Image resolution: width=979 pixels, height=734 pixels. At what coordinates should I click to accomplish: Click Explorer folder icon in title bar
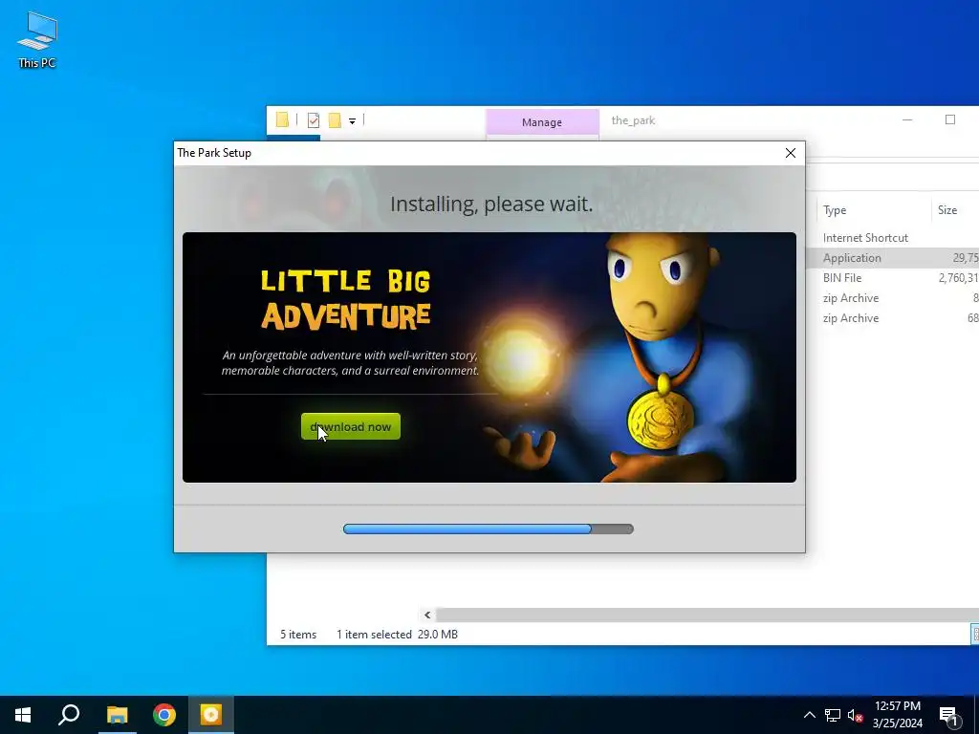point(282,119)
